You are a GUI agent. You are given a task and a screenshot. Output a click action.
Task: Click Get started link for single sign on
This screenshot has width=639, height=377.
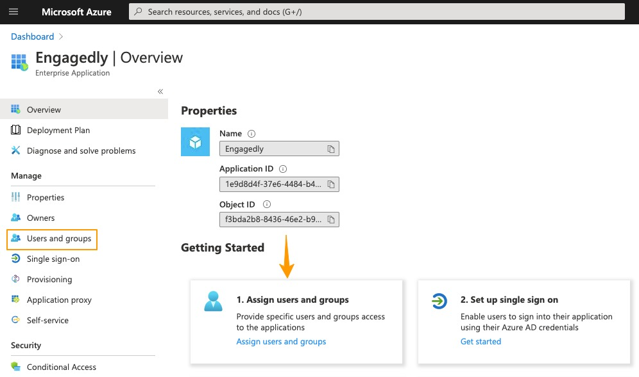(481, 342)
